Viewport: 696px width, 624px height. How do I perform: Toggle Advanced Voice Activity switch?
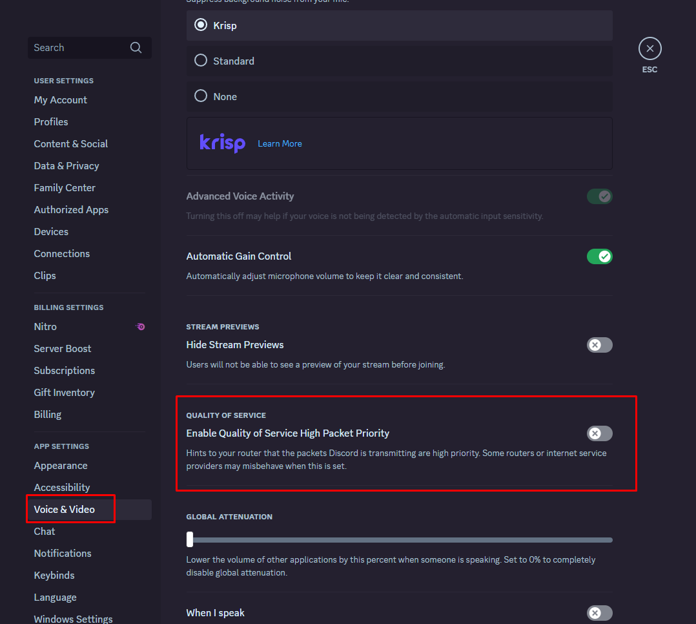pyautogui.click(x=599, y=196)
